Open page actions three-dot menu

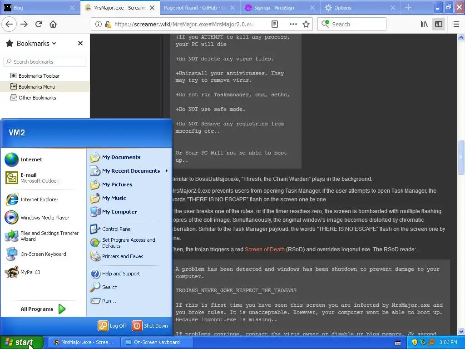click(x=293, y=24)
